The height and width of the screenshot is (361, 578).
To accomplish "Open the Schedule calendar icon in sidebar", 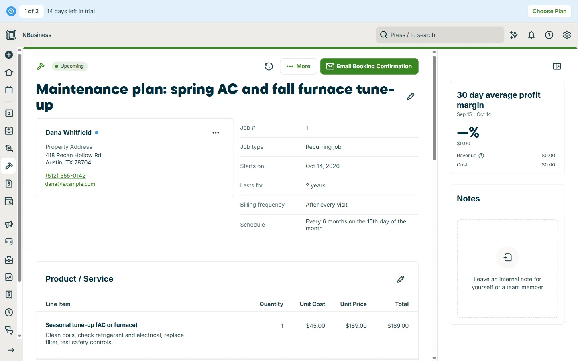I will [9, 90].
